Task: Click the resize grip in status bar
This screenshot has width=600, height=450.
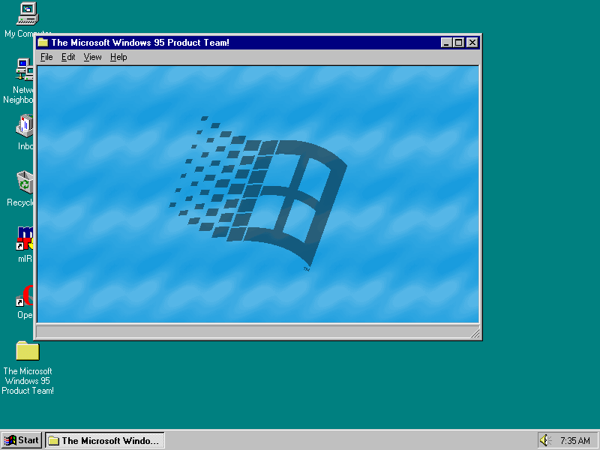Action: [475, 333]
